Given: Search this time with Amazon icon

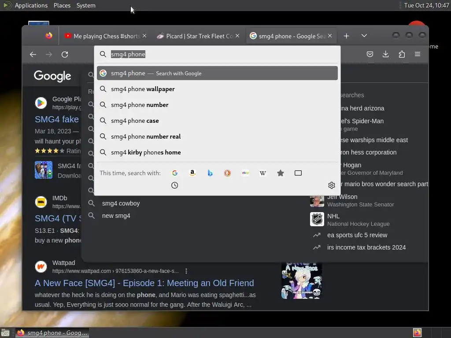Looking at the screenshot, I should 192,173.
